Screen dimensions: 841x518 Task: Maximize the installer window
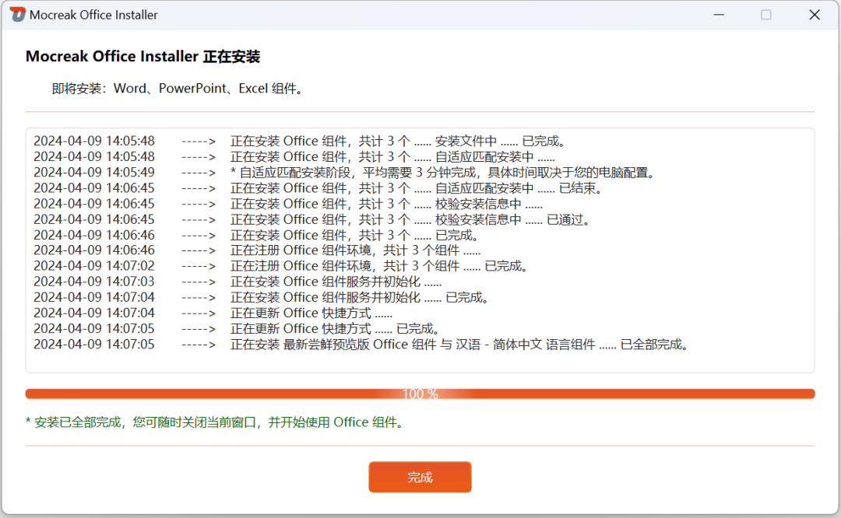[x=766, y=15]
